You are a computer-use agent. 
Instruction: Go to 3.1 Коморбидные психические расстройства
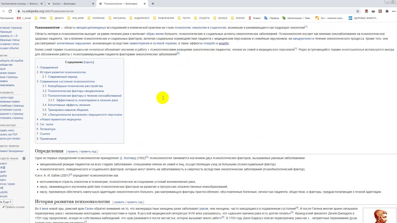click(73, 86)
